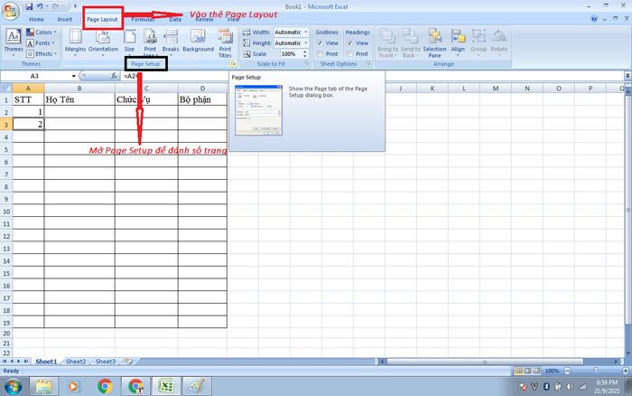Open Align options
The width and height of the screenshot is (632, 396).
tap(458, 42)
